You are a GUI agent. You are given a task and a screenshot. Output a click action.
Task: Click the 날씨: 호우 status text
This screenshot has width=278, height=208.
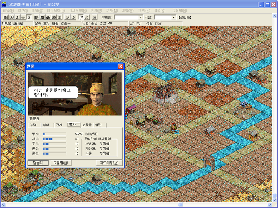42,23
